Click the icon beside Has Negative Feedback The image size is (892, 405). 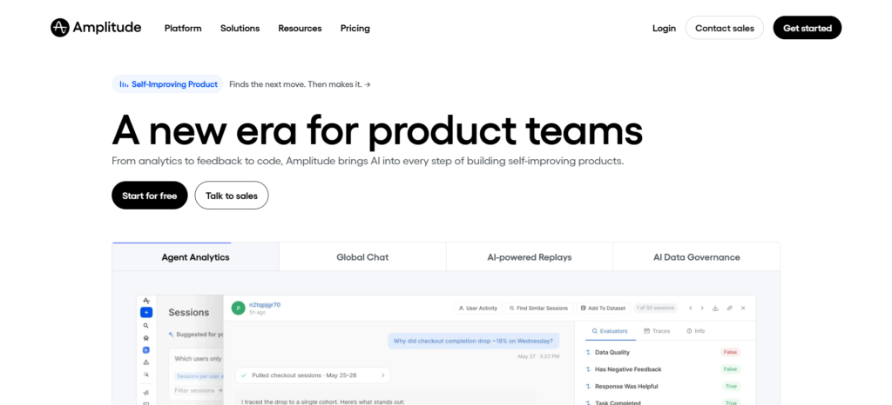[x=588, y=369]
